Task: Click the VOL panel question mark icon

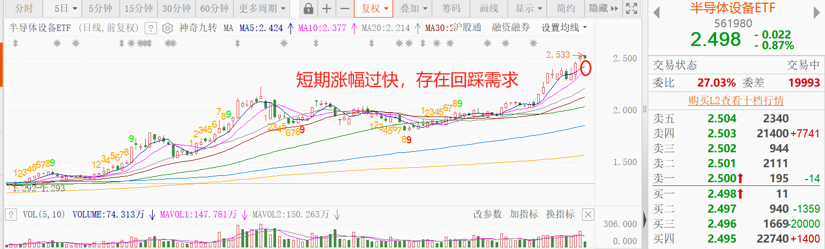Action: (10, 215)
